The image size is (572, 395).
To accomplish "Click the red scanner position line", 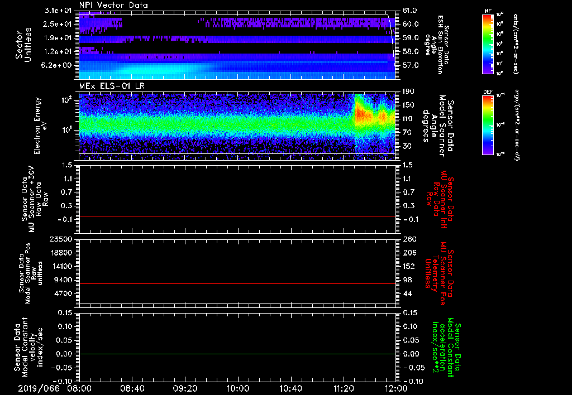I will tap(237, 284).
